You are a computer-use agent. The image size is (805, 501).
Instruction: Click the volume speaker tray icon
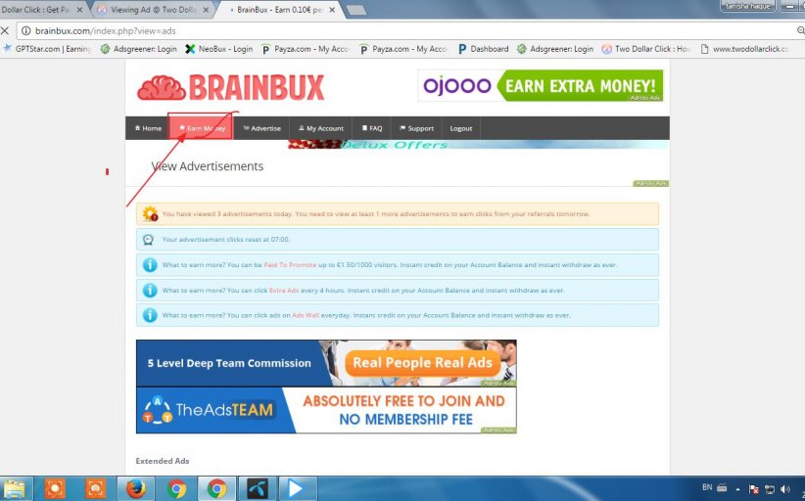coord(786,488)
